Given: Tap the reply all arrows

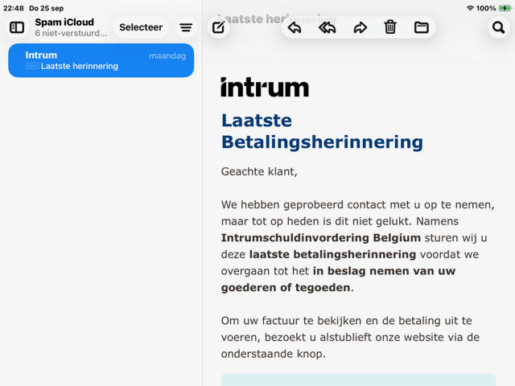Looking at the screenshot, I should coord(327,27).
